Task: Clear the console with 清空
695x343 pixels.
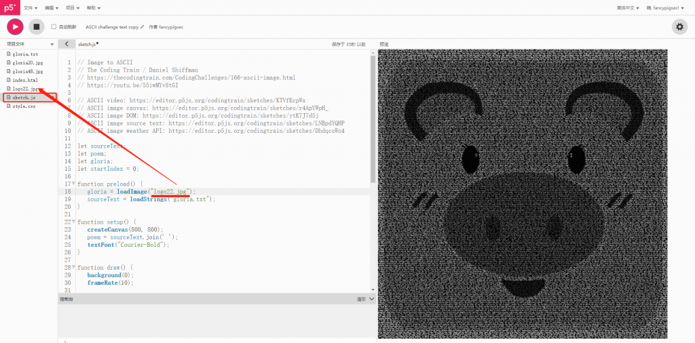Action: [x=361, y=299]
